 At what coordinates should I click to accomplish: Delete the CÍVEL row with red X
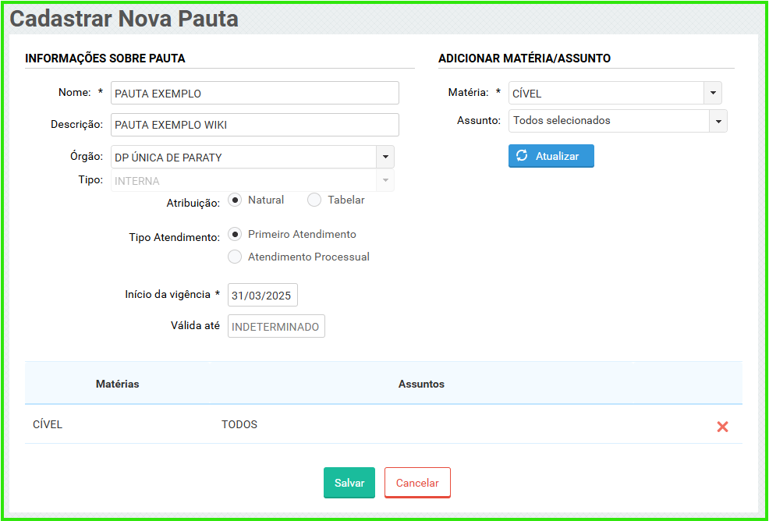tap(722, 427)
